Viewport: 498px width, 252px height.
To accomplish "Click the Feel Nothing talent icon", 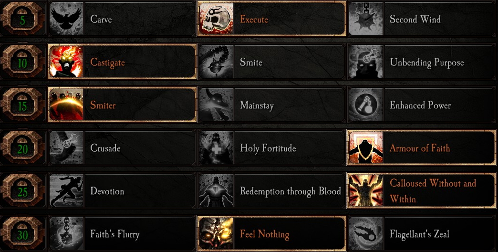I will 216,234.
